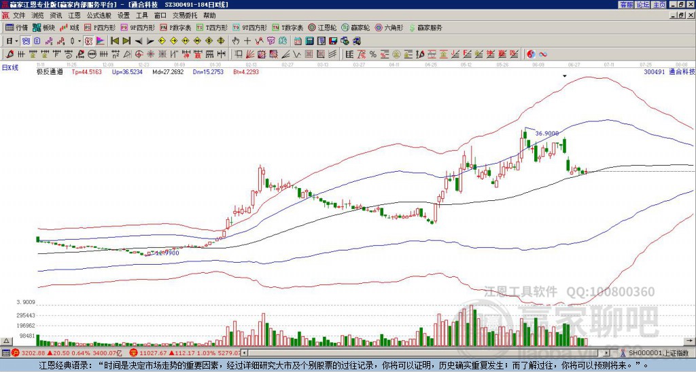This screenshot has width=696, height=372.
Task: Open the 文件 menu
Action: tap(19, 16)
